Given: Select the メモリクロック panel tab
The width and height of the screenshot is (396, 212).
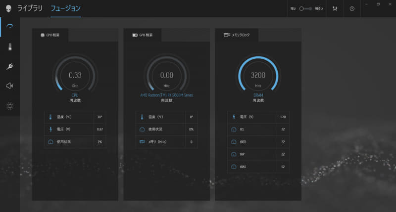Looking at the screenshot, I should click(237, 35).
